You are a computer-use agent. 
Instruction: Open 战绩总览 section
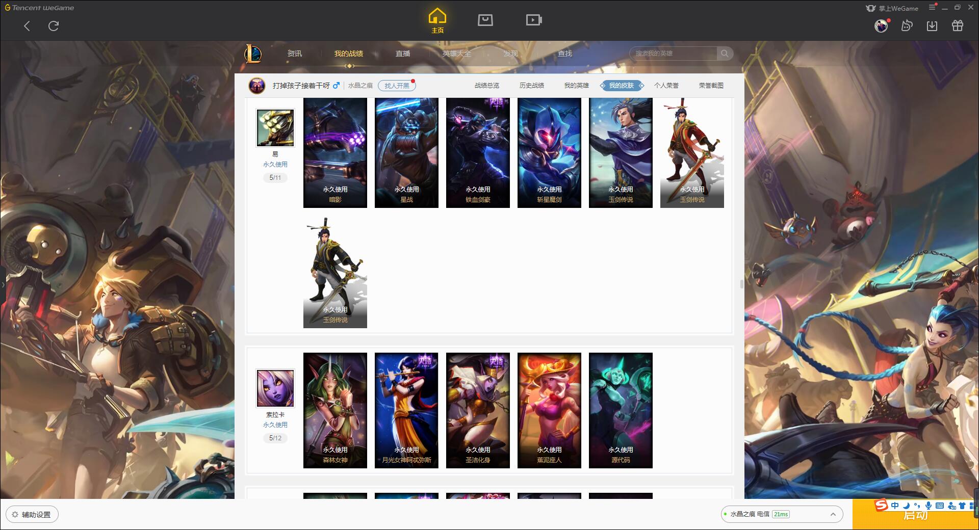click(487, 86)
